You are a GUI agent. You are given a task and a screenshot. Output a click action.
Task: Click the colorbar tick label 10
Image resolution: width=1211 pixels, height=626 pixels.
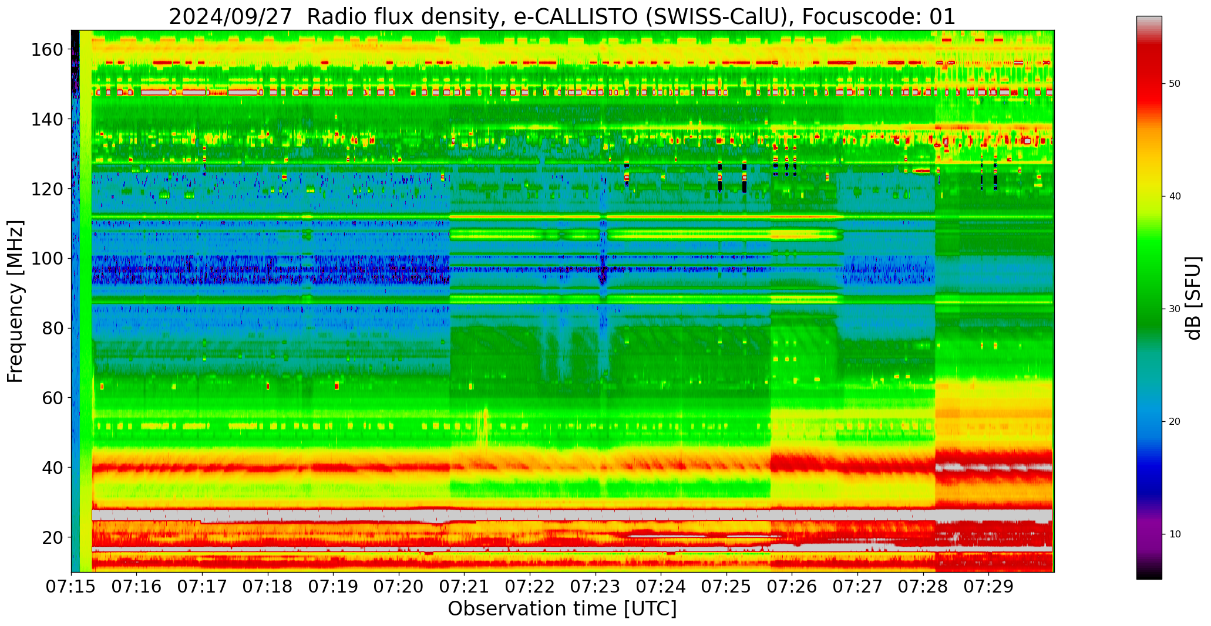pos(1175,534)
